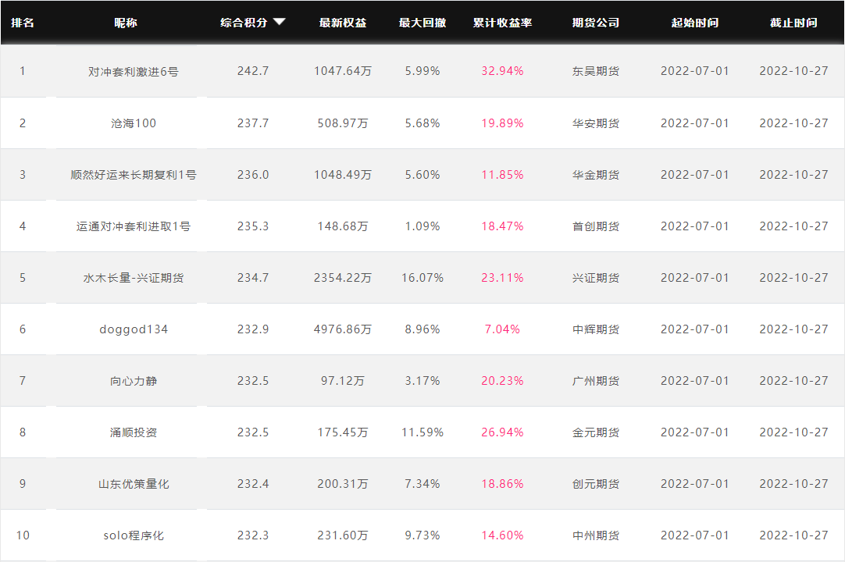Click drawdown value 11.59%

(x=422, y=432)
